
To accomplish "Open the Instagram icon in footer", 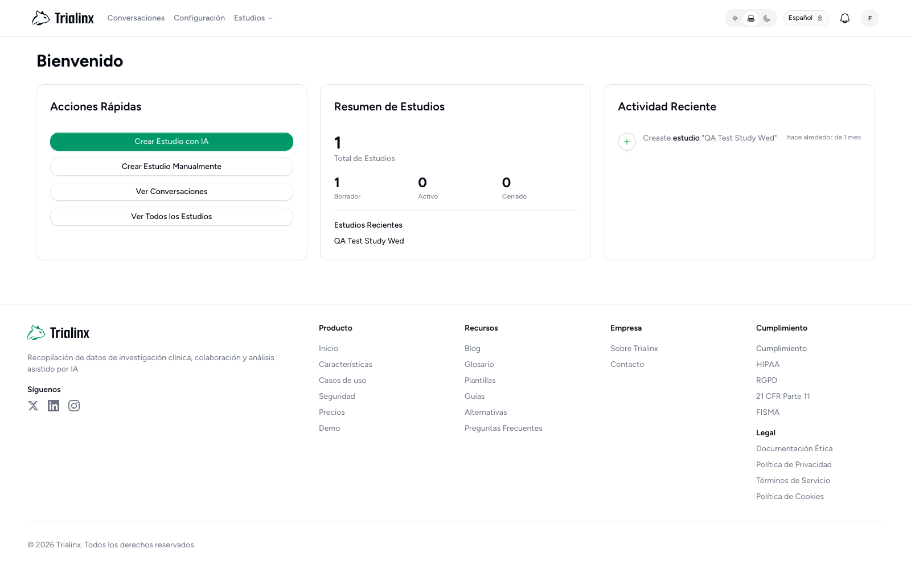I will pyautogui.click(x=74, y=406).
